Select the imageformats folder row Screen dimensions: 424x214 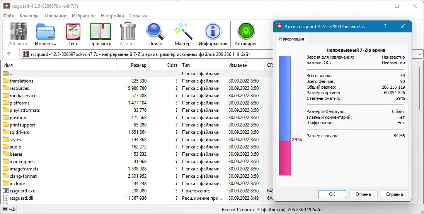(x=136, y=169)
